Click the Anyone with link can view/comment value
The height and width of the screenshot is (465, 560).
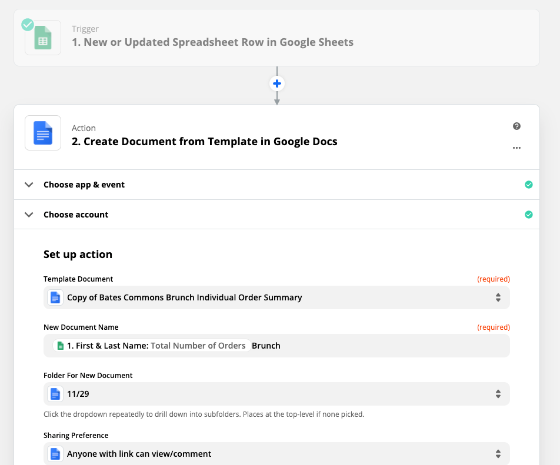tap(139, 454)
